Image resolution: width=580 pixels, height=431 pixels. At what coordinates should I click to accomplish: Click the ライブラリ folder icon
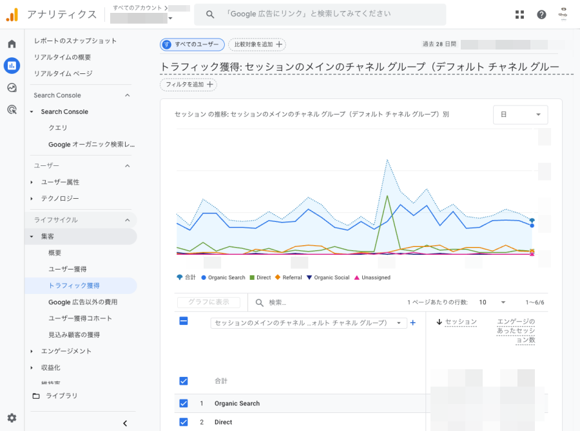(x=36, y=396)
